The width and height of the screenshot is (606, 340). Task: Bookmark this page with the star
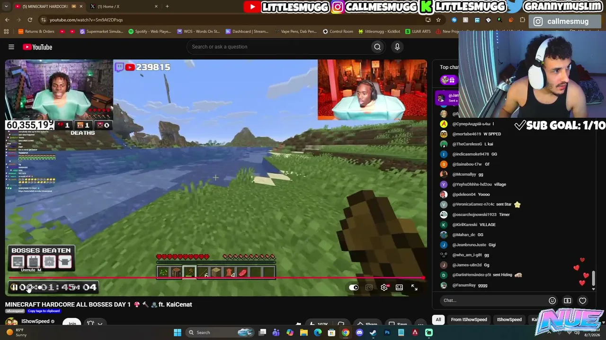438,20
